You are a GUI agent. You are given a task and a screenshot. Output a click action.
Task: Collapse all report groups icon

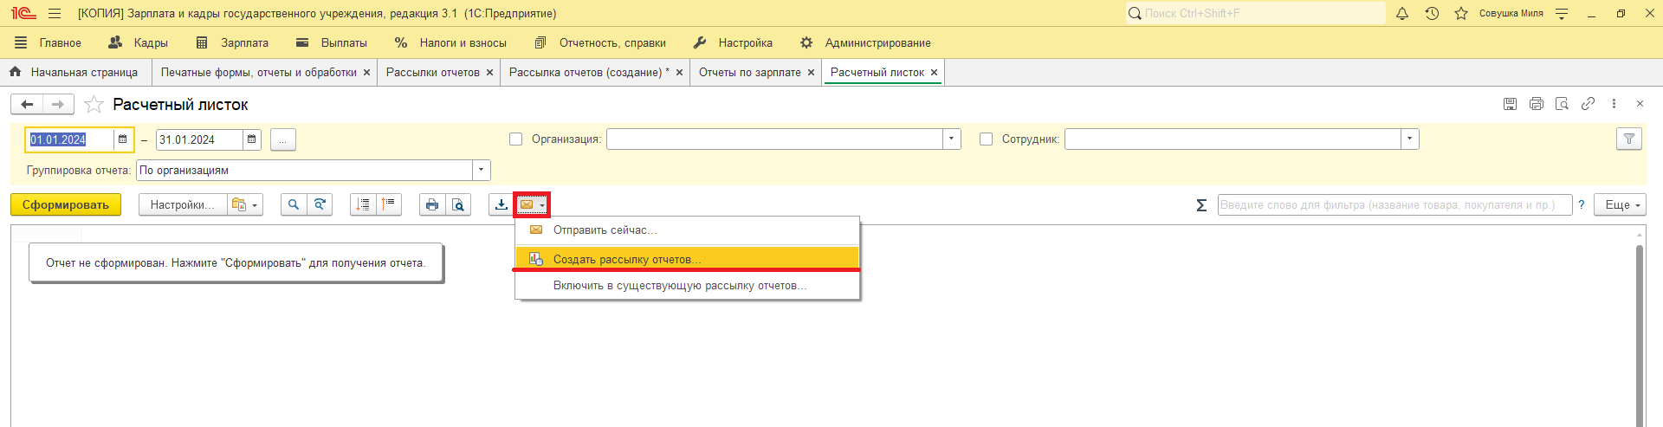(x=389, y=204)
